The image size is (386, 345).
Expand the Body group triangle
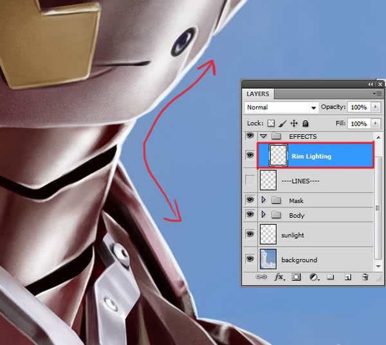264,215
